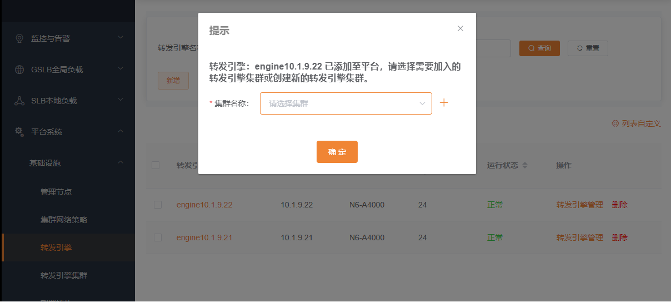Click N6-A4000 in the engine10.1.9.22 row
The image size is (671, 302).
367,205
